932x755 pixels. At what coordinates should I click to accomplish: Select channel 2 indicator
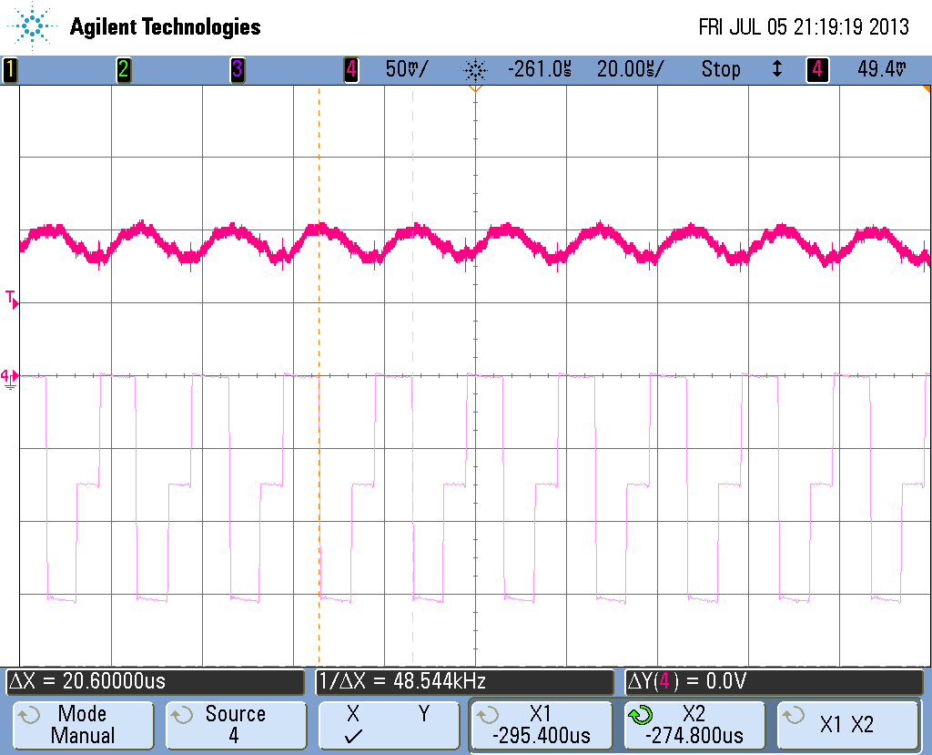(x=124, y=69)
